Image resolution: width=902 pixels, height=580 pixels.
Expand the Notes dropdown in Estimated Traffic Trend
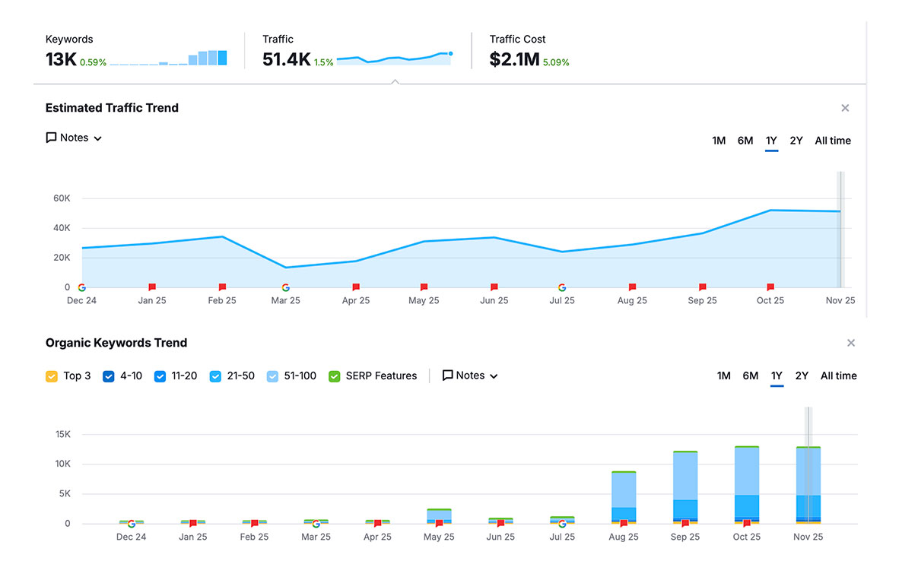pos(74,138)
